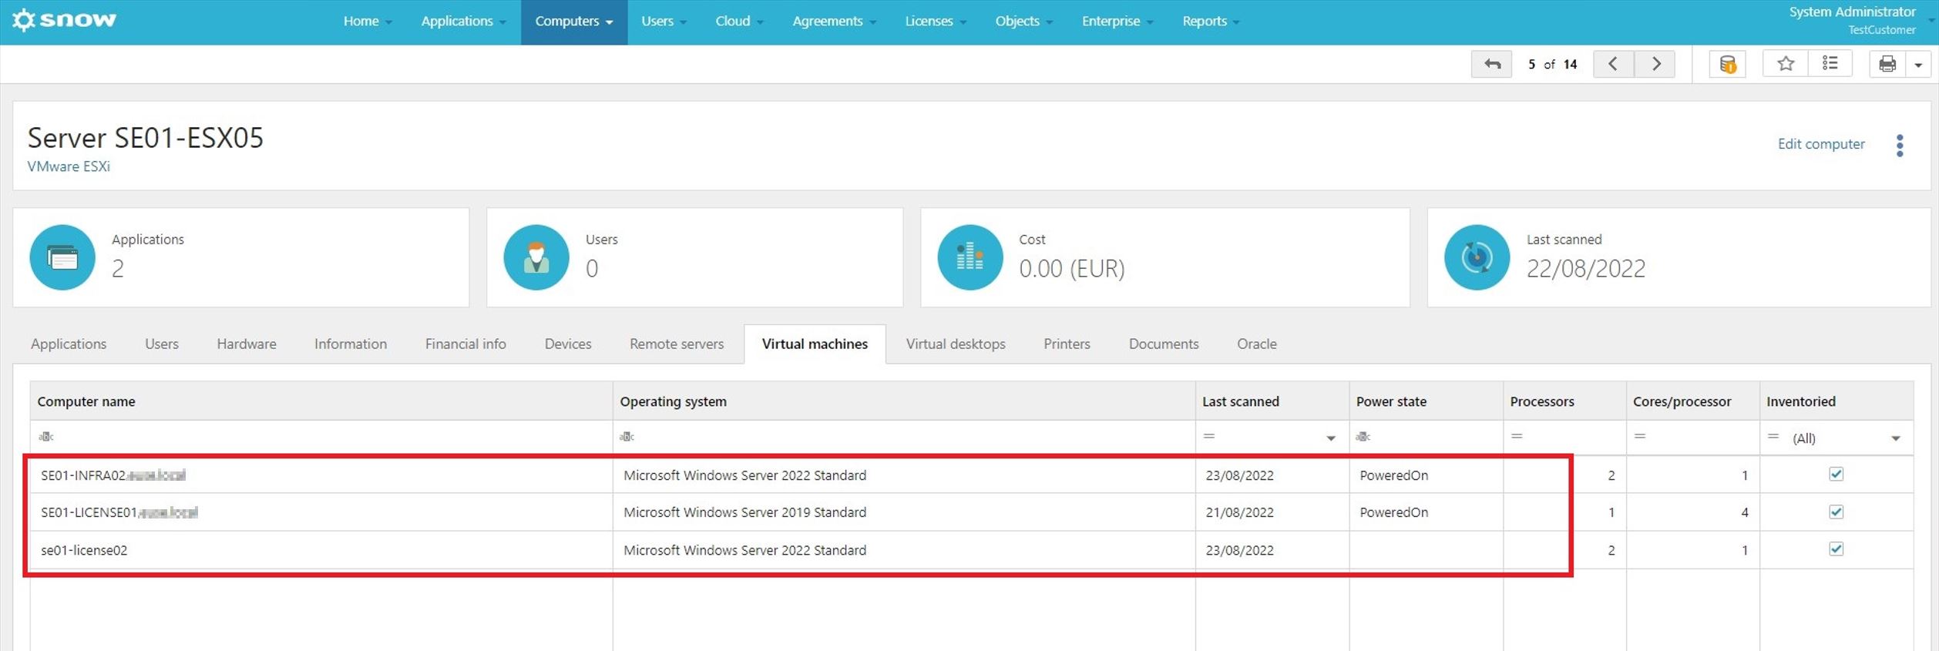Switch to the Devices tab
The height and width of the screenshot is (651, 1939).
click(568, 344)
